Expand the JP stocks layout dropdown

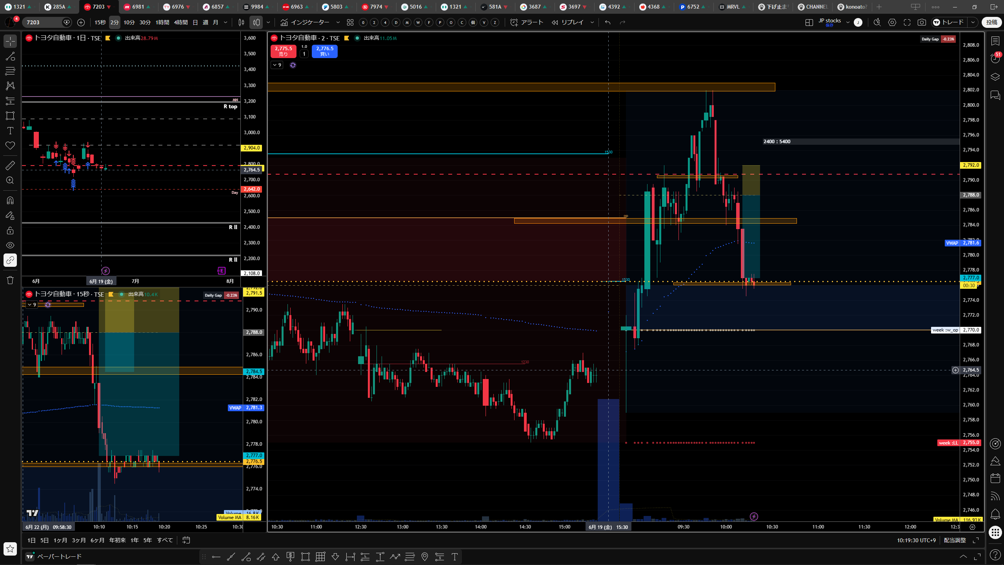point(848,22)
